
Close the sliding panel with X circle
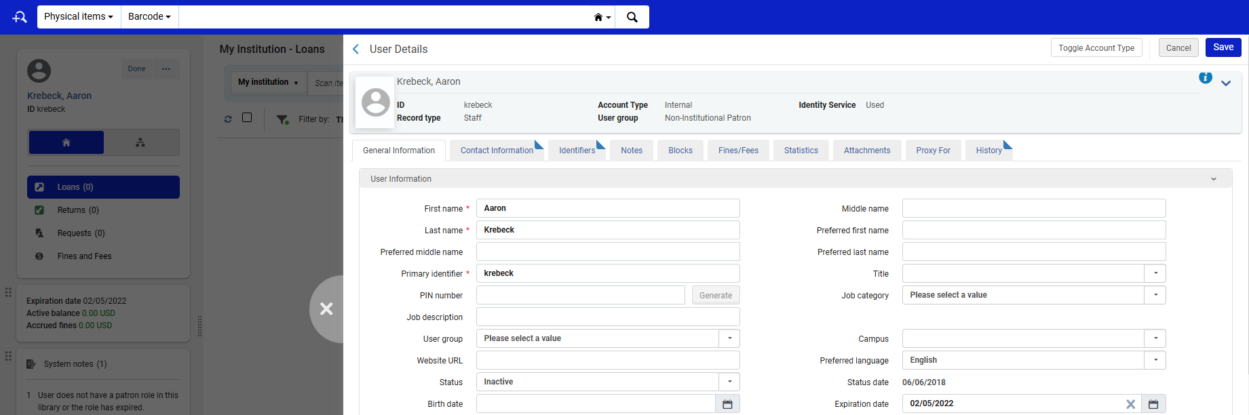(326, 309)
